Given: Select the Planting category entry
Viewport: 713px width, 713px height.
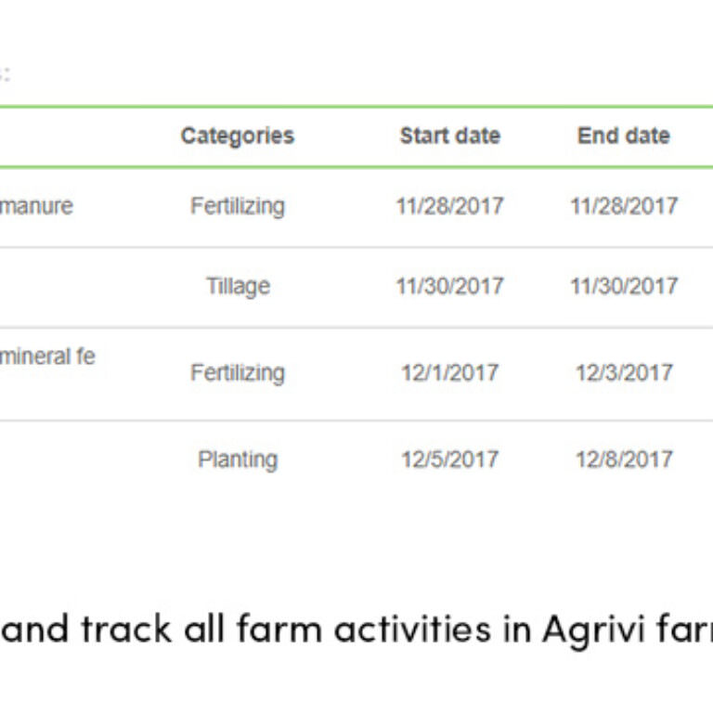Looking at the screenshot, I should 238,460.
